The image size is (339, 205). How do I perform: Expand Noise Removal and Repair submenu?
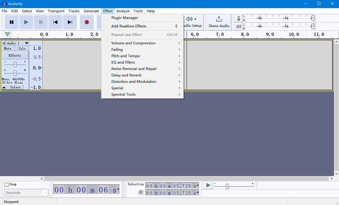(143, 69)
